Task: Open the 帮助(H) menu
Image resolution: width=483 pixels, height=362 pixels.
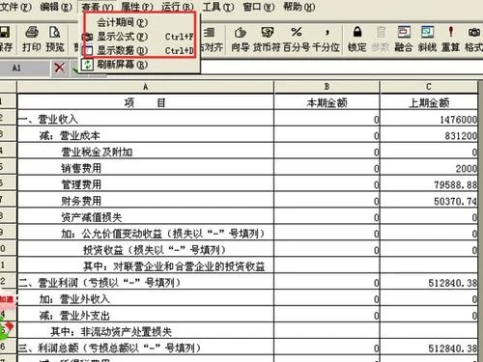Action: coord(299,7)
